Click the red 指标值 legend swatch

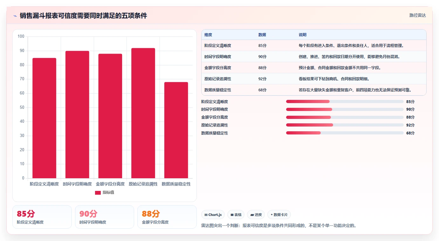(x=98, y=193)
